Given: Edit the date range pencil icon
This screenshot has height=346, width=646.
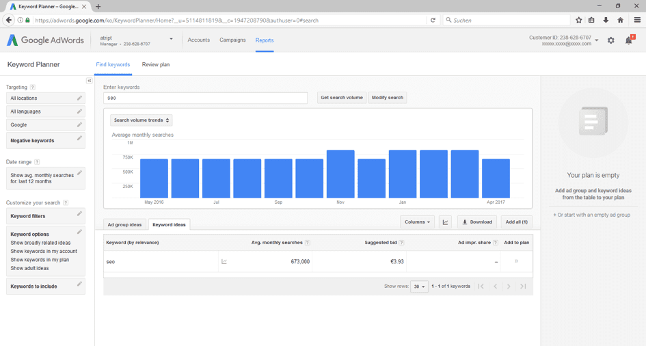Looking at the screenshot, I should pos(79,172).
